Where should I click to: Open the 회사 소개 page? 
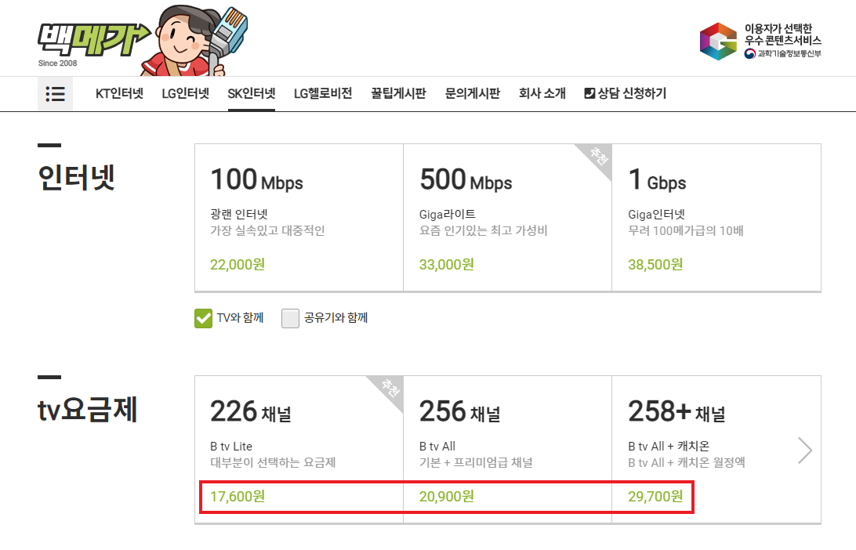[542, 94]
